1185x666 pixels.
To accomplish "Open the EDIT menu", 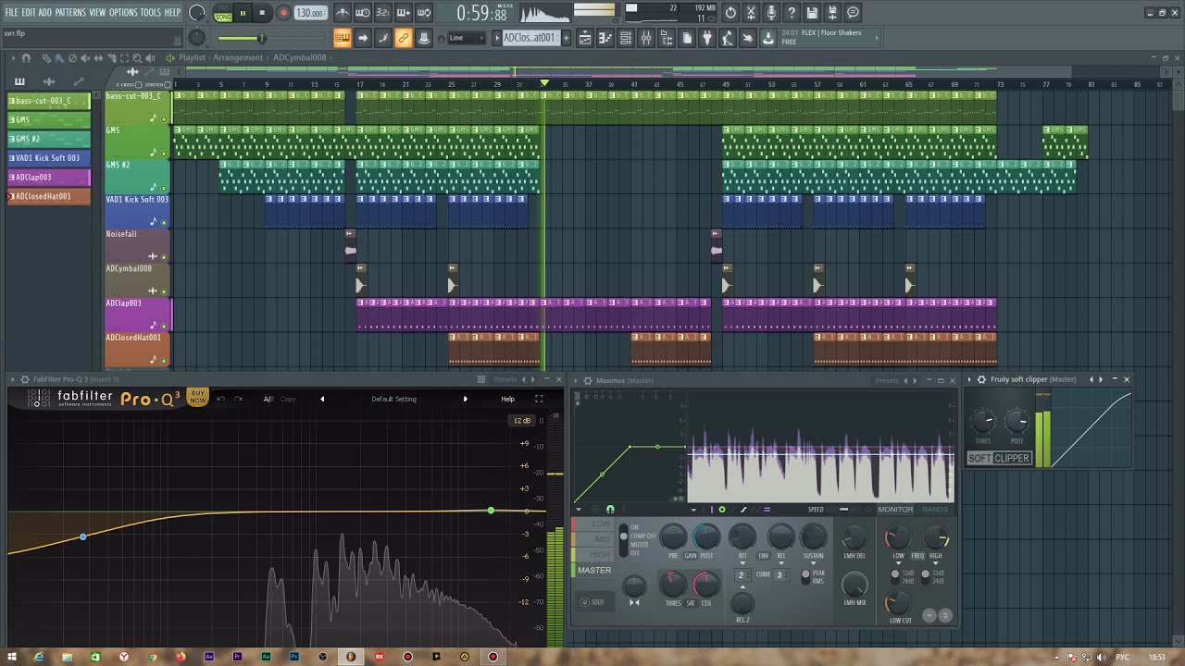I will pyautogui.click(x=29, y=12).
